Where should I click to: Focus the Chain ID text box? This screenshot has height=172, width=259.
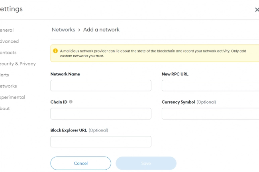tap(101, 114)
